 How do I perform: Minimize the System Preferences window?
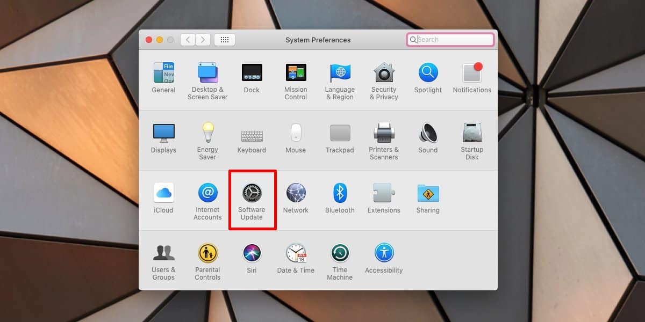point(160,40)
